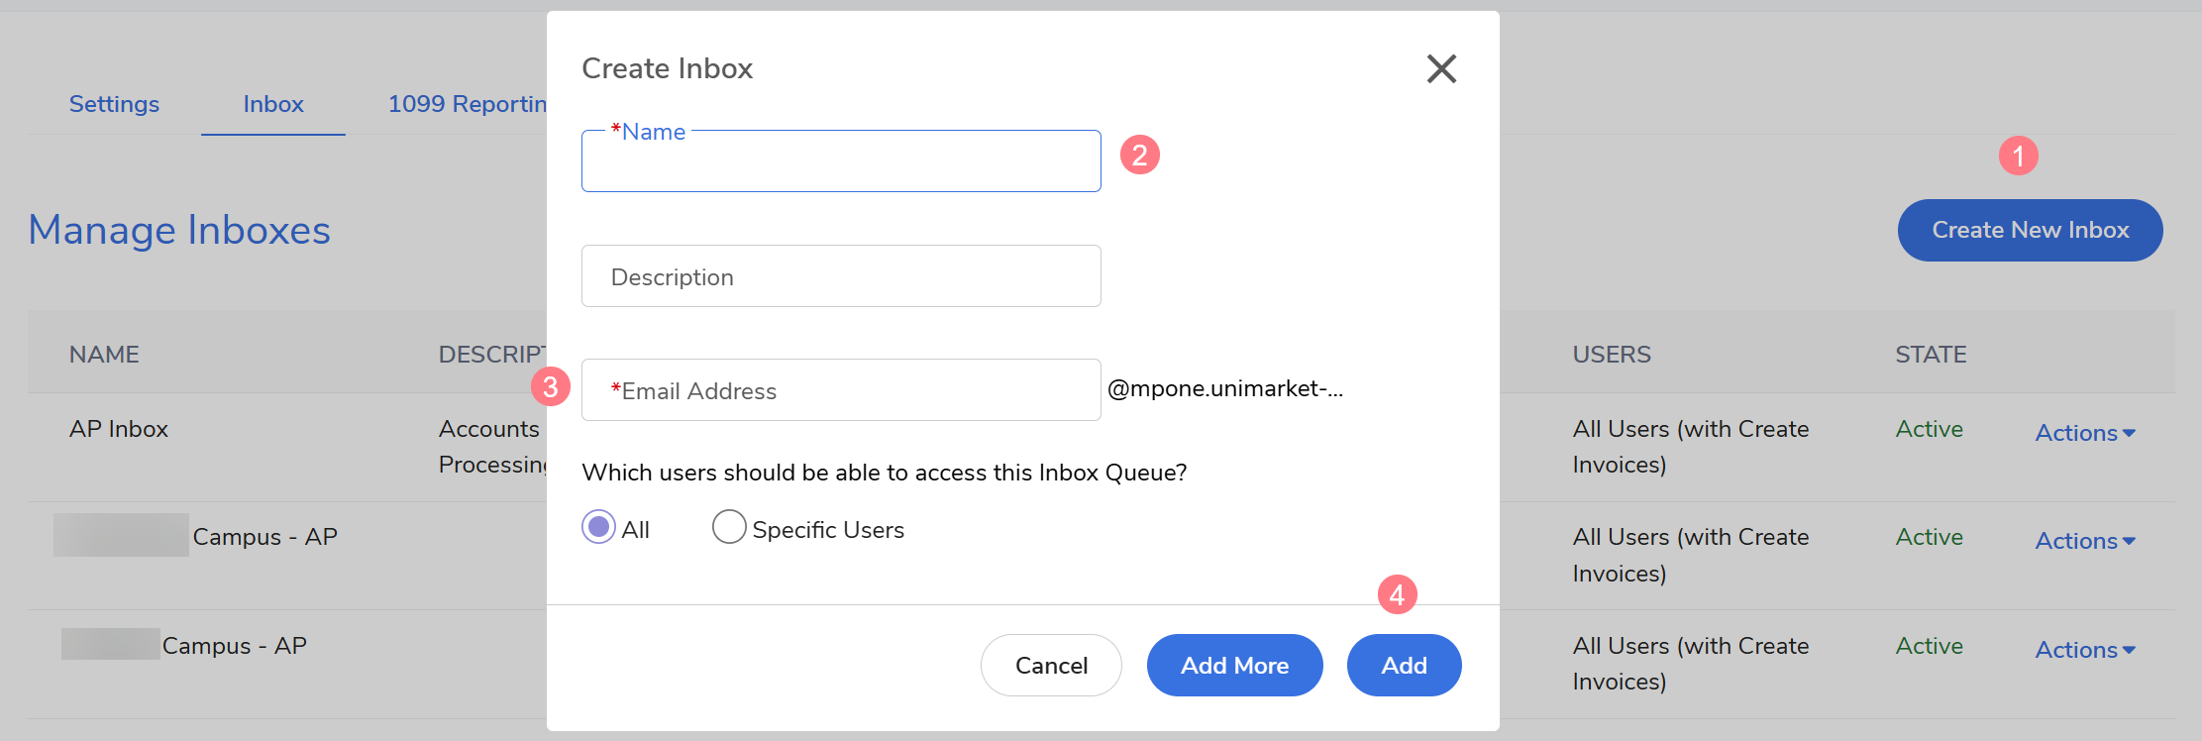Focus the Name input field

(x=841, y=163)
